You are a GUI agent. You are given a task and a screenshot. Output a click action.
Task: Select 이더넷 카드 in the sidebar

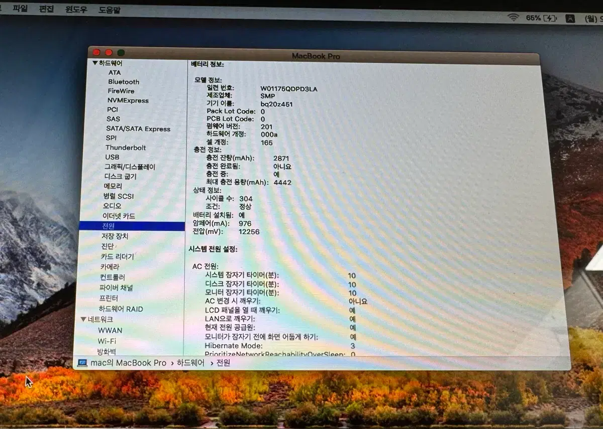(x=119, y=216)
